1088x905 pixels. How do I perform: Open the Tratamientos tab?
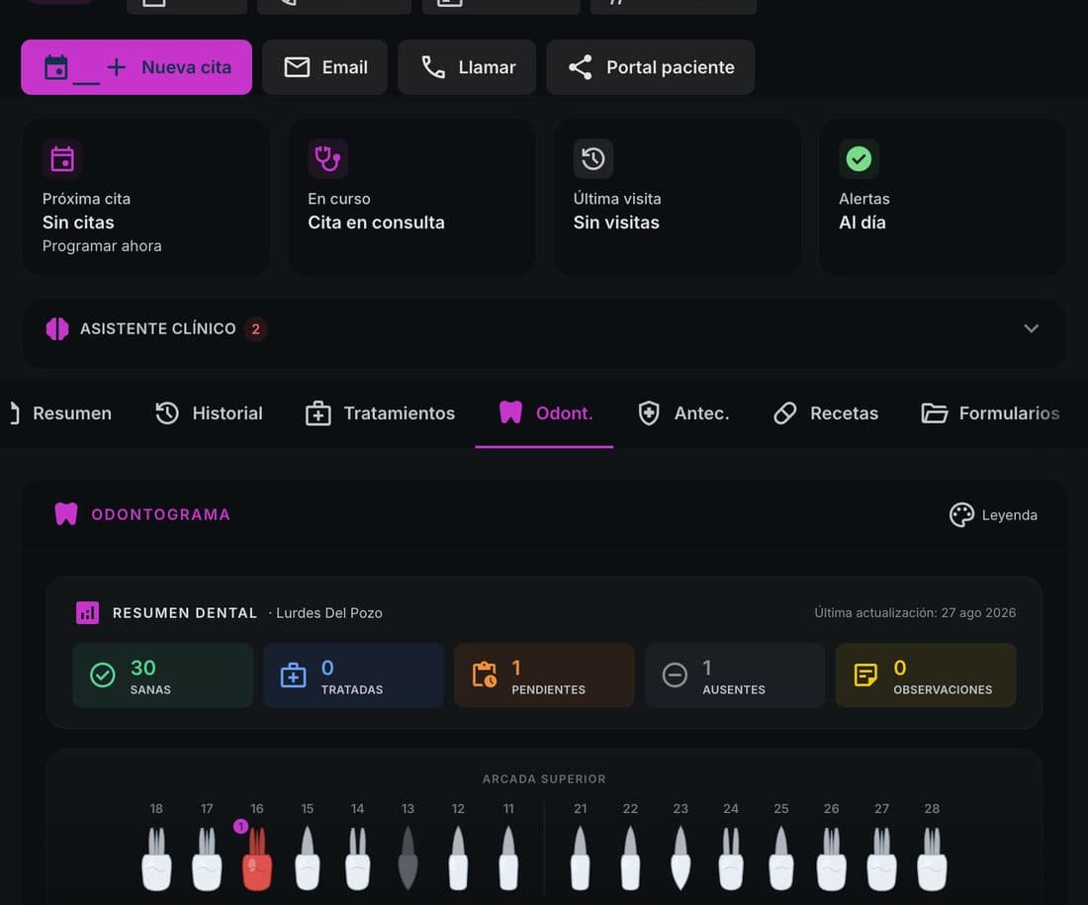[380, 413]
